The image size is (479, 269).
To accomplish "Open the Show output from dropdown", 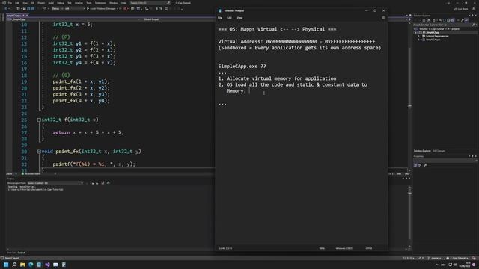I will [55, 183].
